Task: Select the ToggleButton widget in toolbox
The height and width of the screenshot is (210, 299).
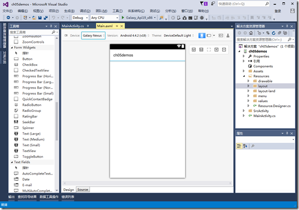Action: coord(33,156)
